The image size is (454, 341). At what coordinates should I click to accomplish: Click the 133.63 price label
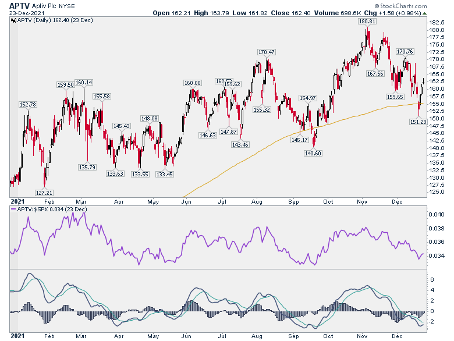pyautogui.click(x=115, y=173)
